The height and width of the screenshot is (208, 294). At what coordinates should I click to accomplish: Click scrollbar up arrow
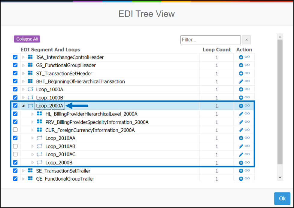click(280, 37)
